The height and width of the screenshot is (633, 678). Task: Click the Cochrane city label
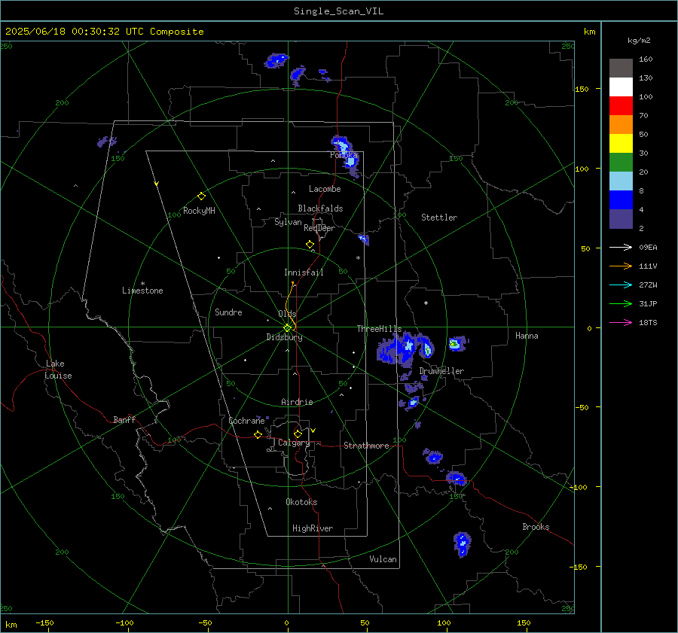coord(246,421)
